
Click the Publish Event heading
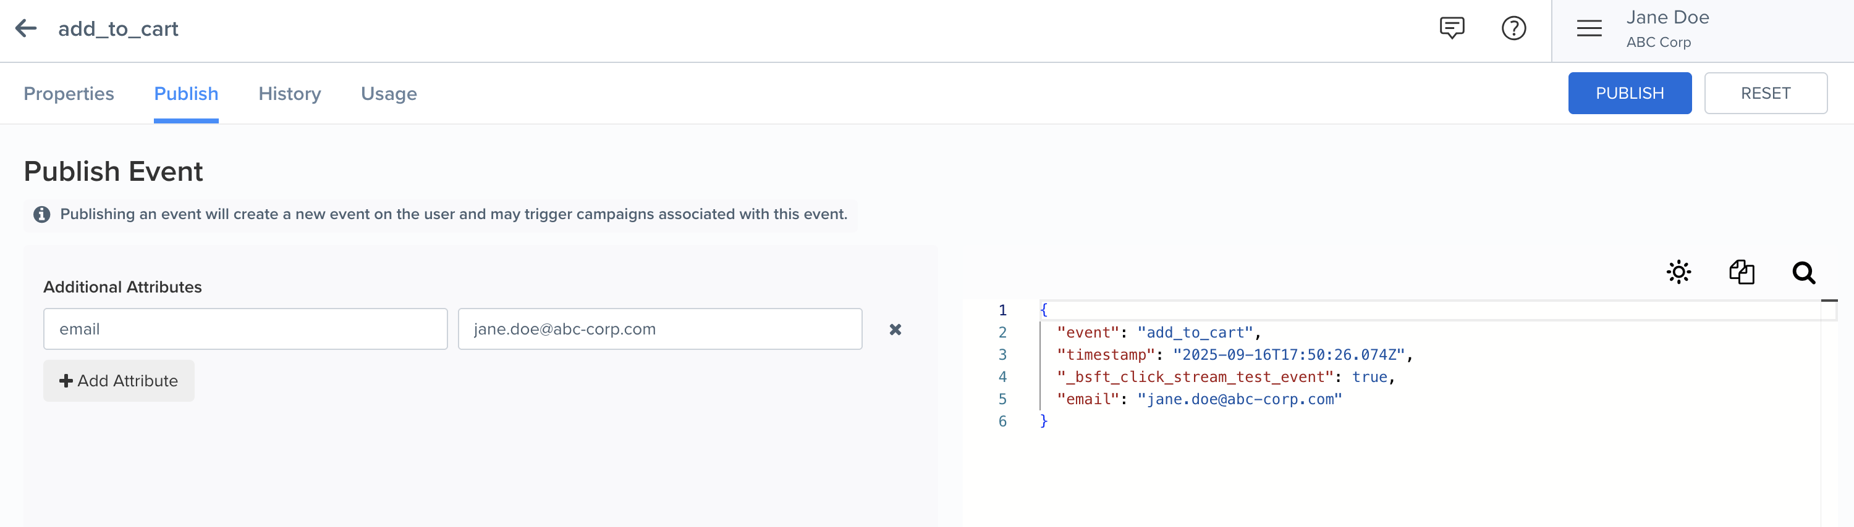tap(113, 171)
